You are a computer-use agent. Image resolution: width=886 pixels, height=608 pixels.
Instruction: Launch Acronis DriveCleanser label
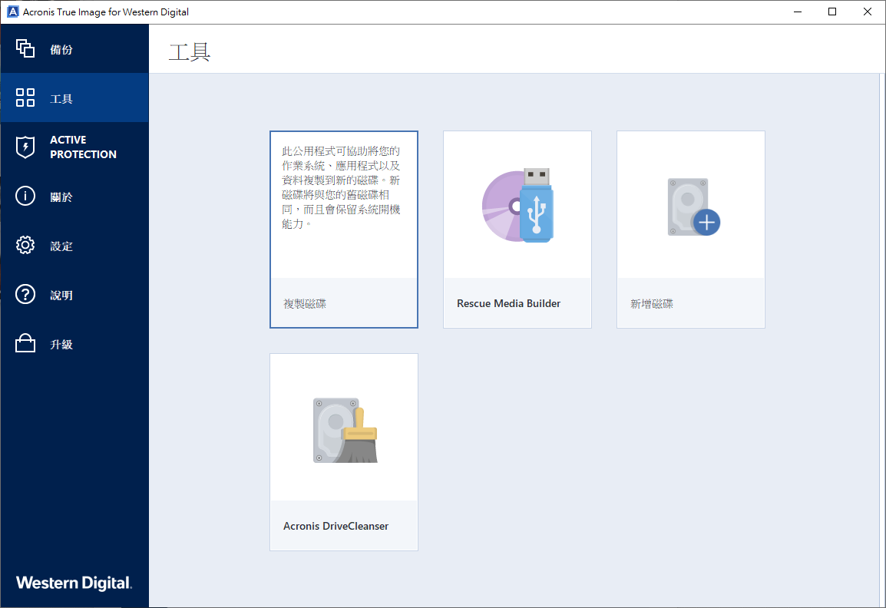[336, 526]
